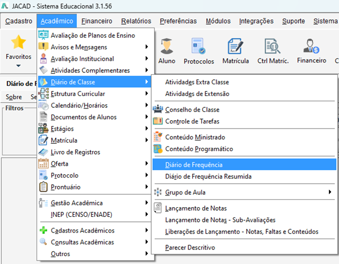Click the Conselho de Classe icon
This screenshot has height=264, width=339.
pos(158,109)
